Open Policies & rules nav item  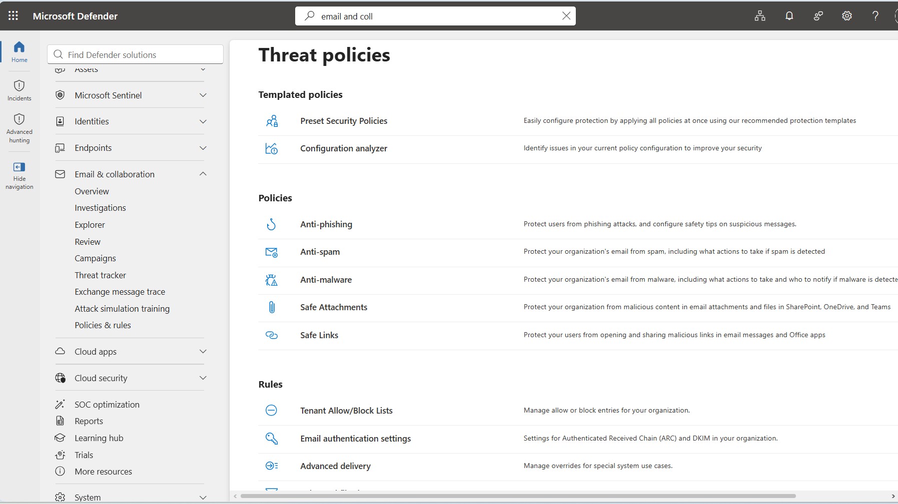103,325
